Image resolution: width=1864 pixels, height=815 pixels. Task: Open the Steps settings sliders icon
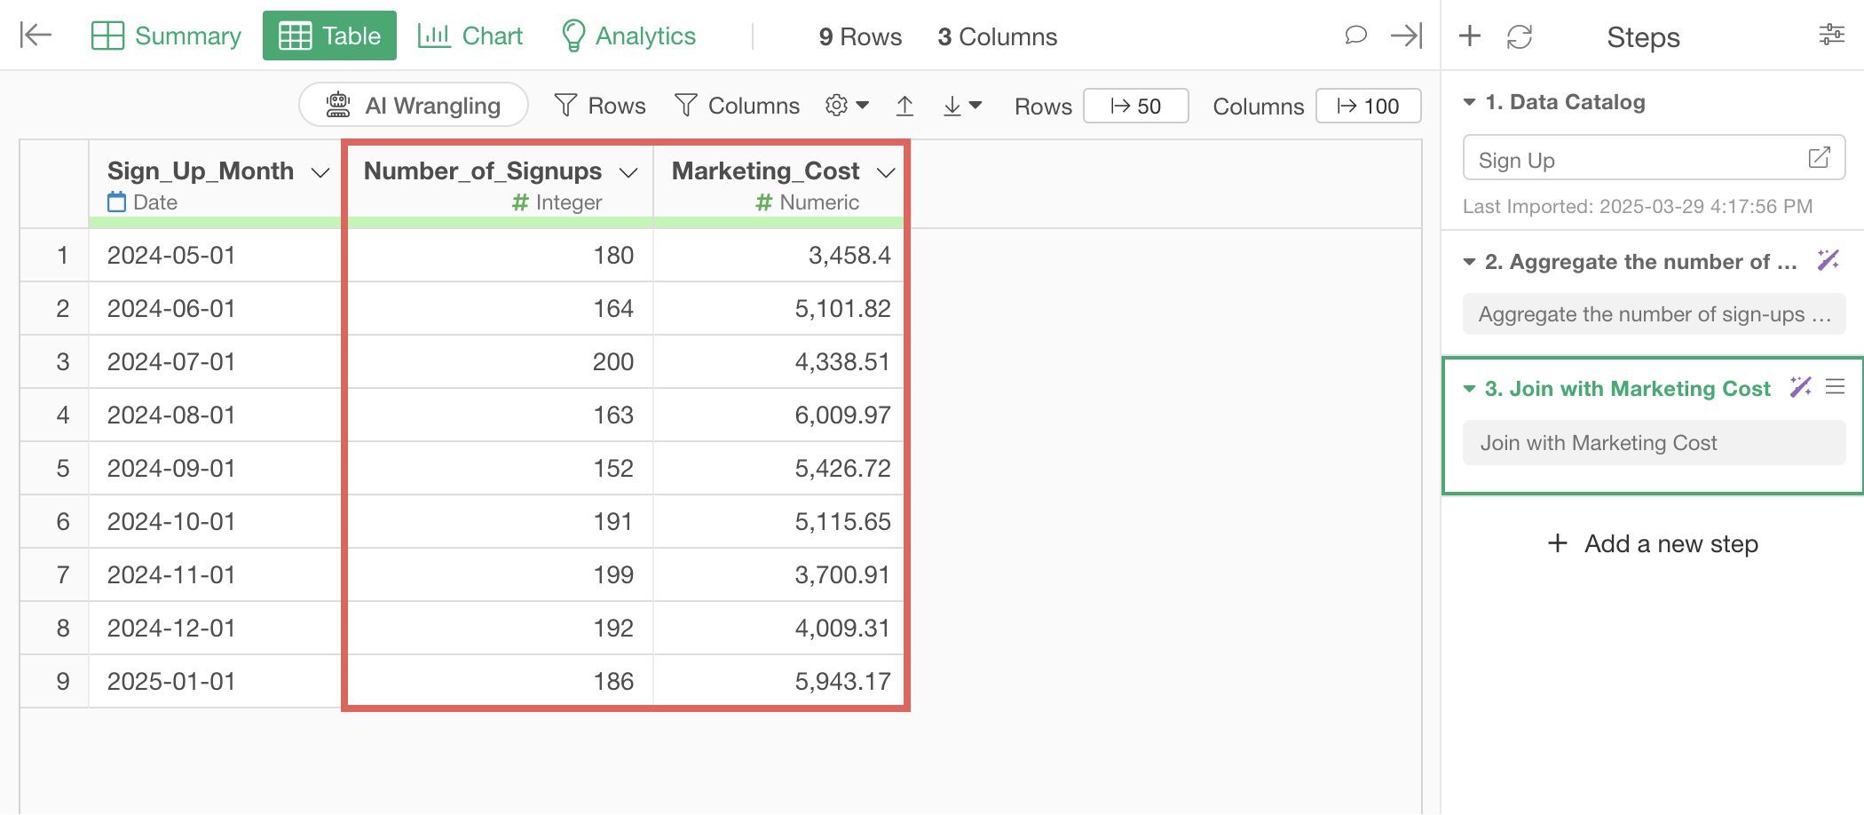pyautogui.click(x=1831, y=36)
